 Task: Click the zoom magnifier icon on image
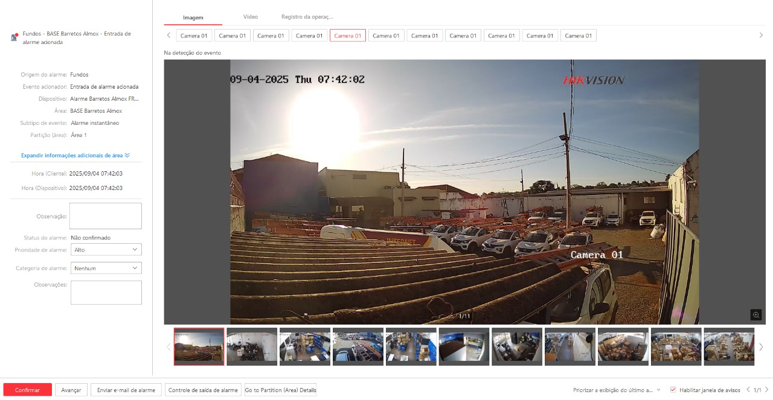pos(755,314)
